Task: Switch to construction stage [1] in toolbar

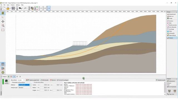Action: [41, 8]
